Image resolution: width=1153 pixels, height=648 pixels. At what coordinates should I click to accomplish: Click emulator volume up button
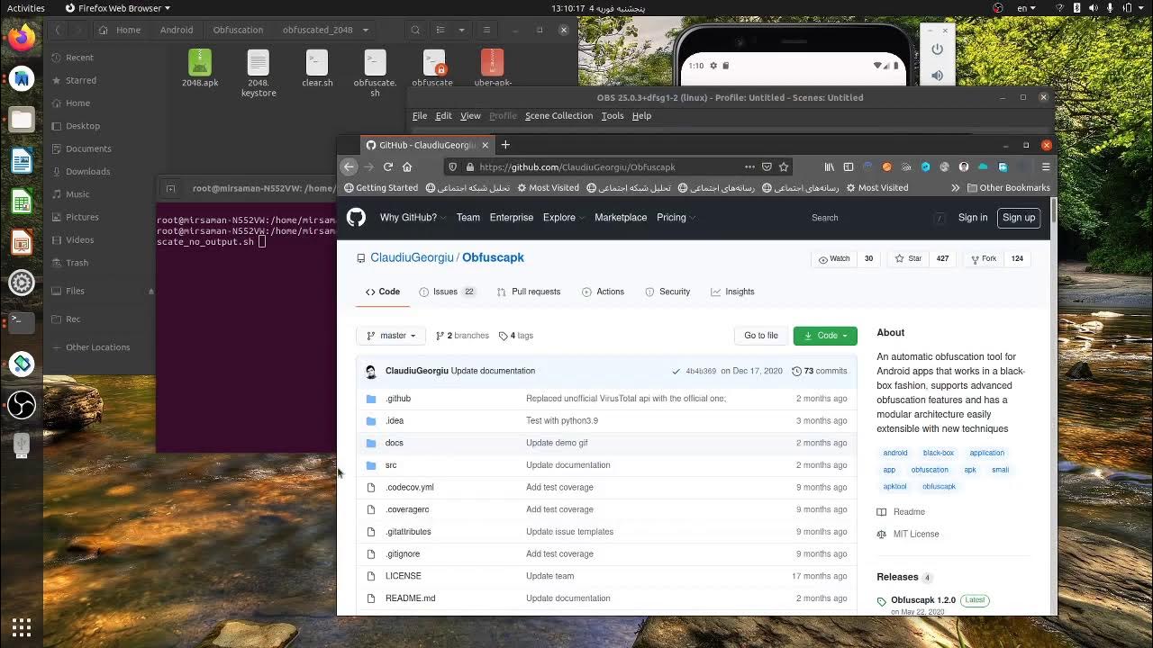pyautogui.click(x=937, y=76)
